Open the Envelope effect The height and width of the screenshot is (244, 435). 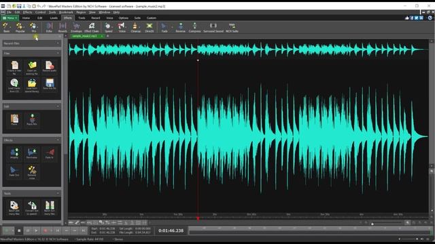pos(76,27)
